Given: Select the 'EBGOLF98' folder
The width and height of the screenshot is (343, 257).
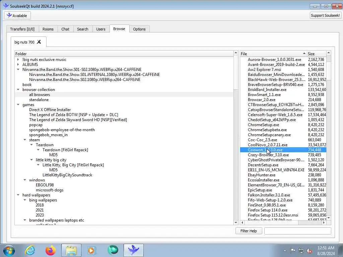Looking at the screenshot, I should point(45,185).
